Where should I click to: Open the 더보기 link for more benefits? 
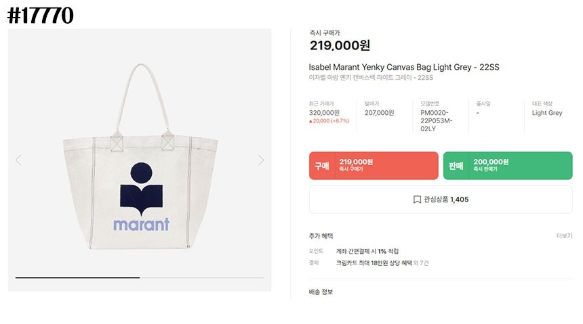[564, 236]
